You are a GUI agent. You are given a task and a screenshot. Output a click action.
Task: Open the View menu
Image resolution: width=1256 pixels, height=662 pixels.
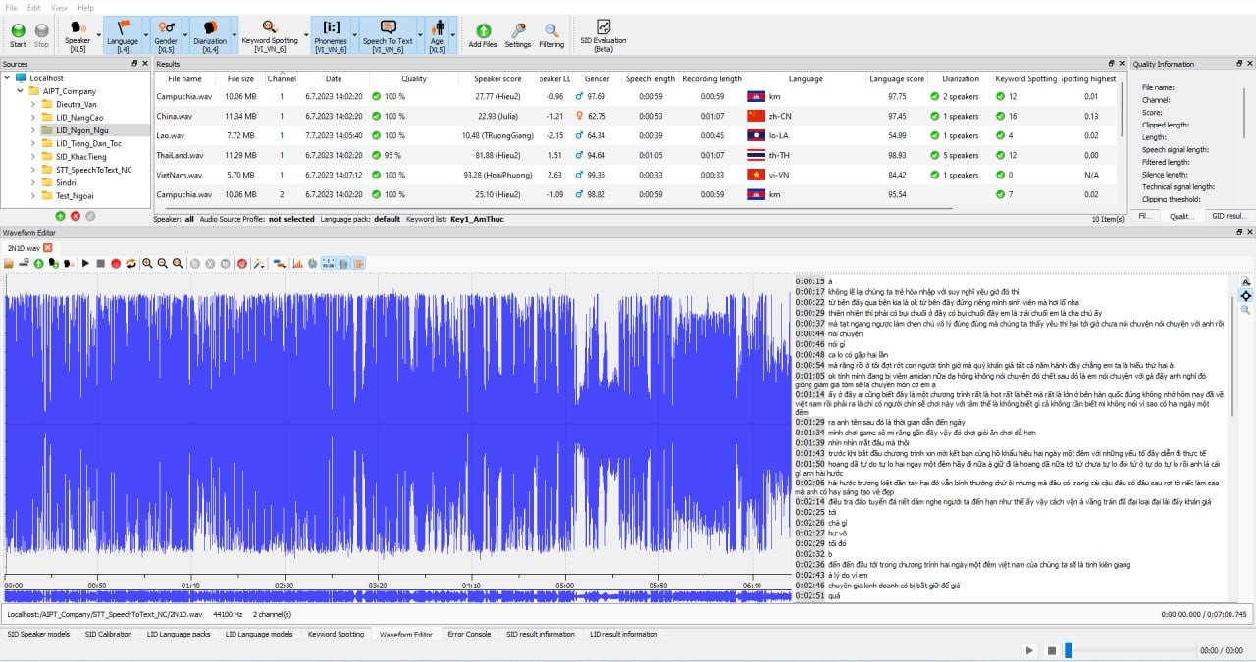pos(60,7)
